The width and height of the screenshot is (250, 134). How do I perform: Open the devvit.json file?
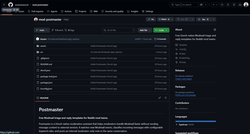[45, 70]
